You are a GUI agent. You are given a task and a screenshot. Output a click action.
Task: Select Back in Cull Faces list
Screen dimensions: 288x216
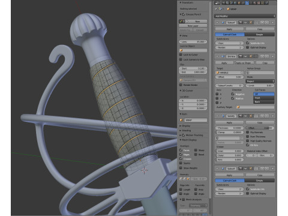coord(264,102)
